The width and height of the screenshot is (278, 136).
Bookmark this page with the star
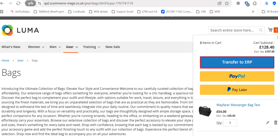coord(227,3)
